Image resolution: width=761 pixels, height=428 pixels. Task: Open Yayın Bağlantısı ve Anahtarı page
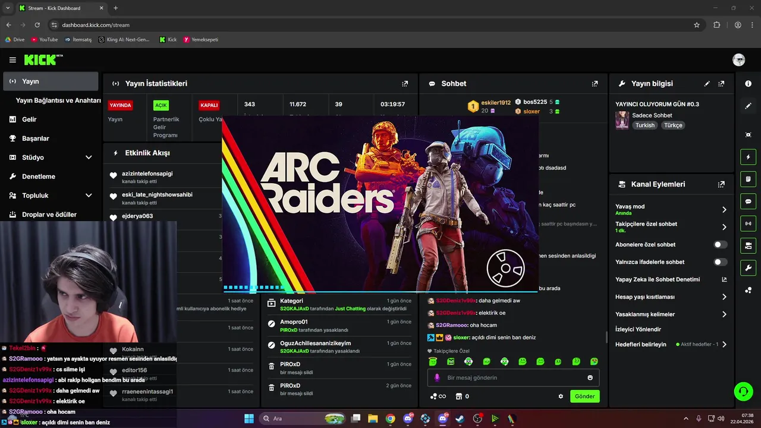pos(58,100)
